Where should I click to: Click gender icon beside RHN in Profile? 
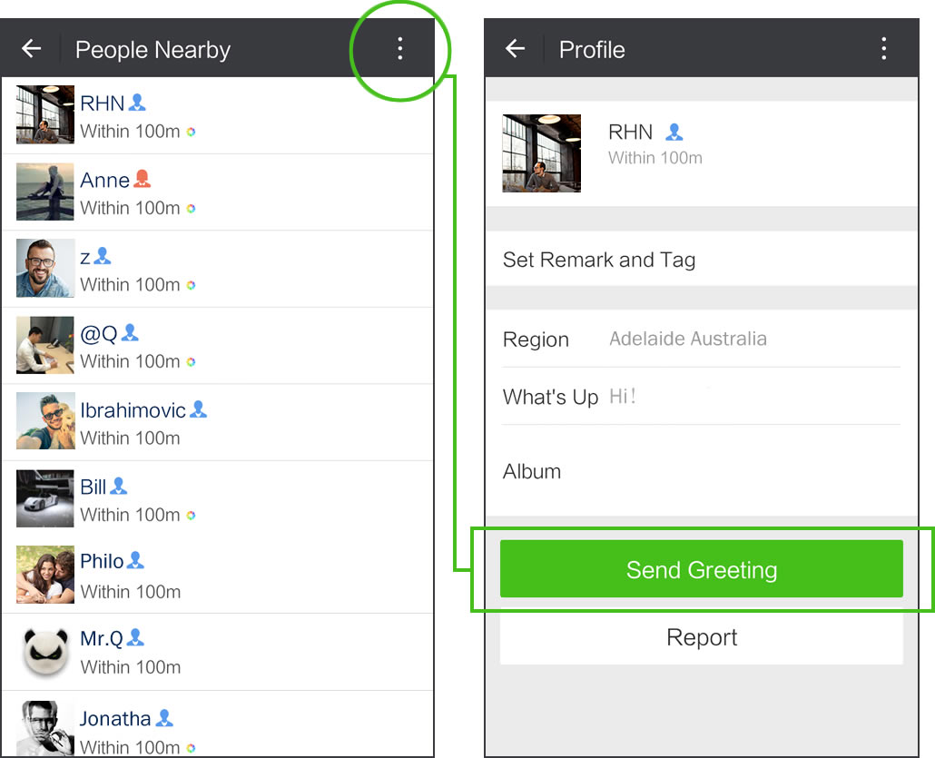pos(674,132)
